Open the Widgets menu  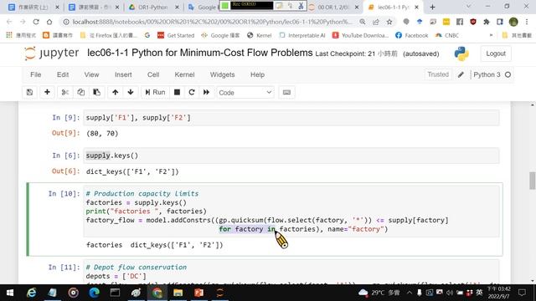click(x=222, y=74)
